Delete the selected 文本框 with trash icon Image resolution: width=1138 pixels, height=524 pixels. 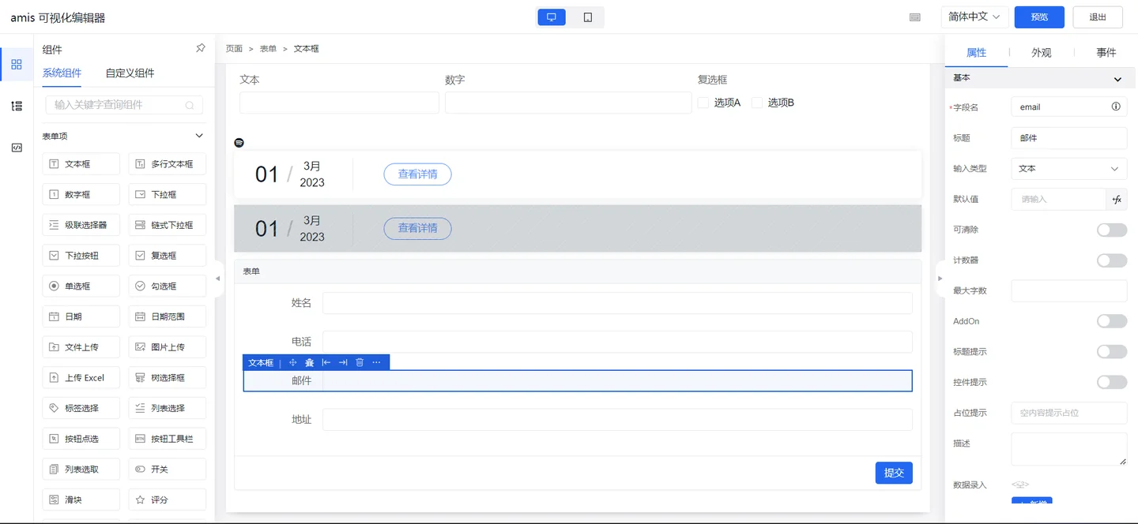(360, 362)
